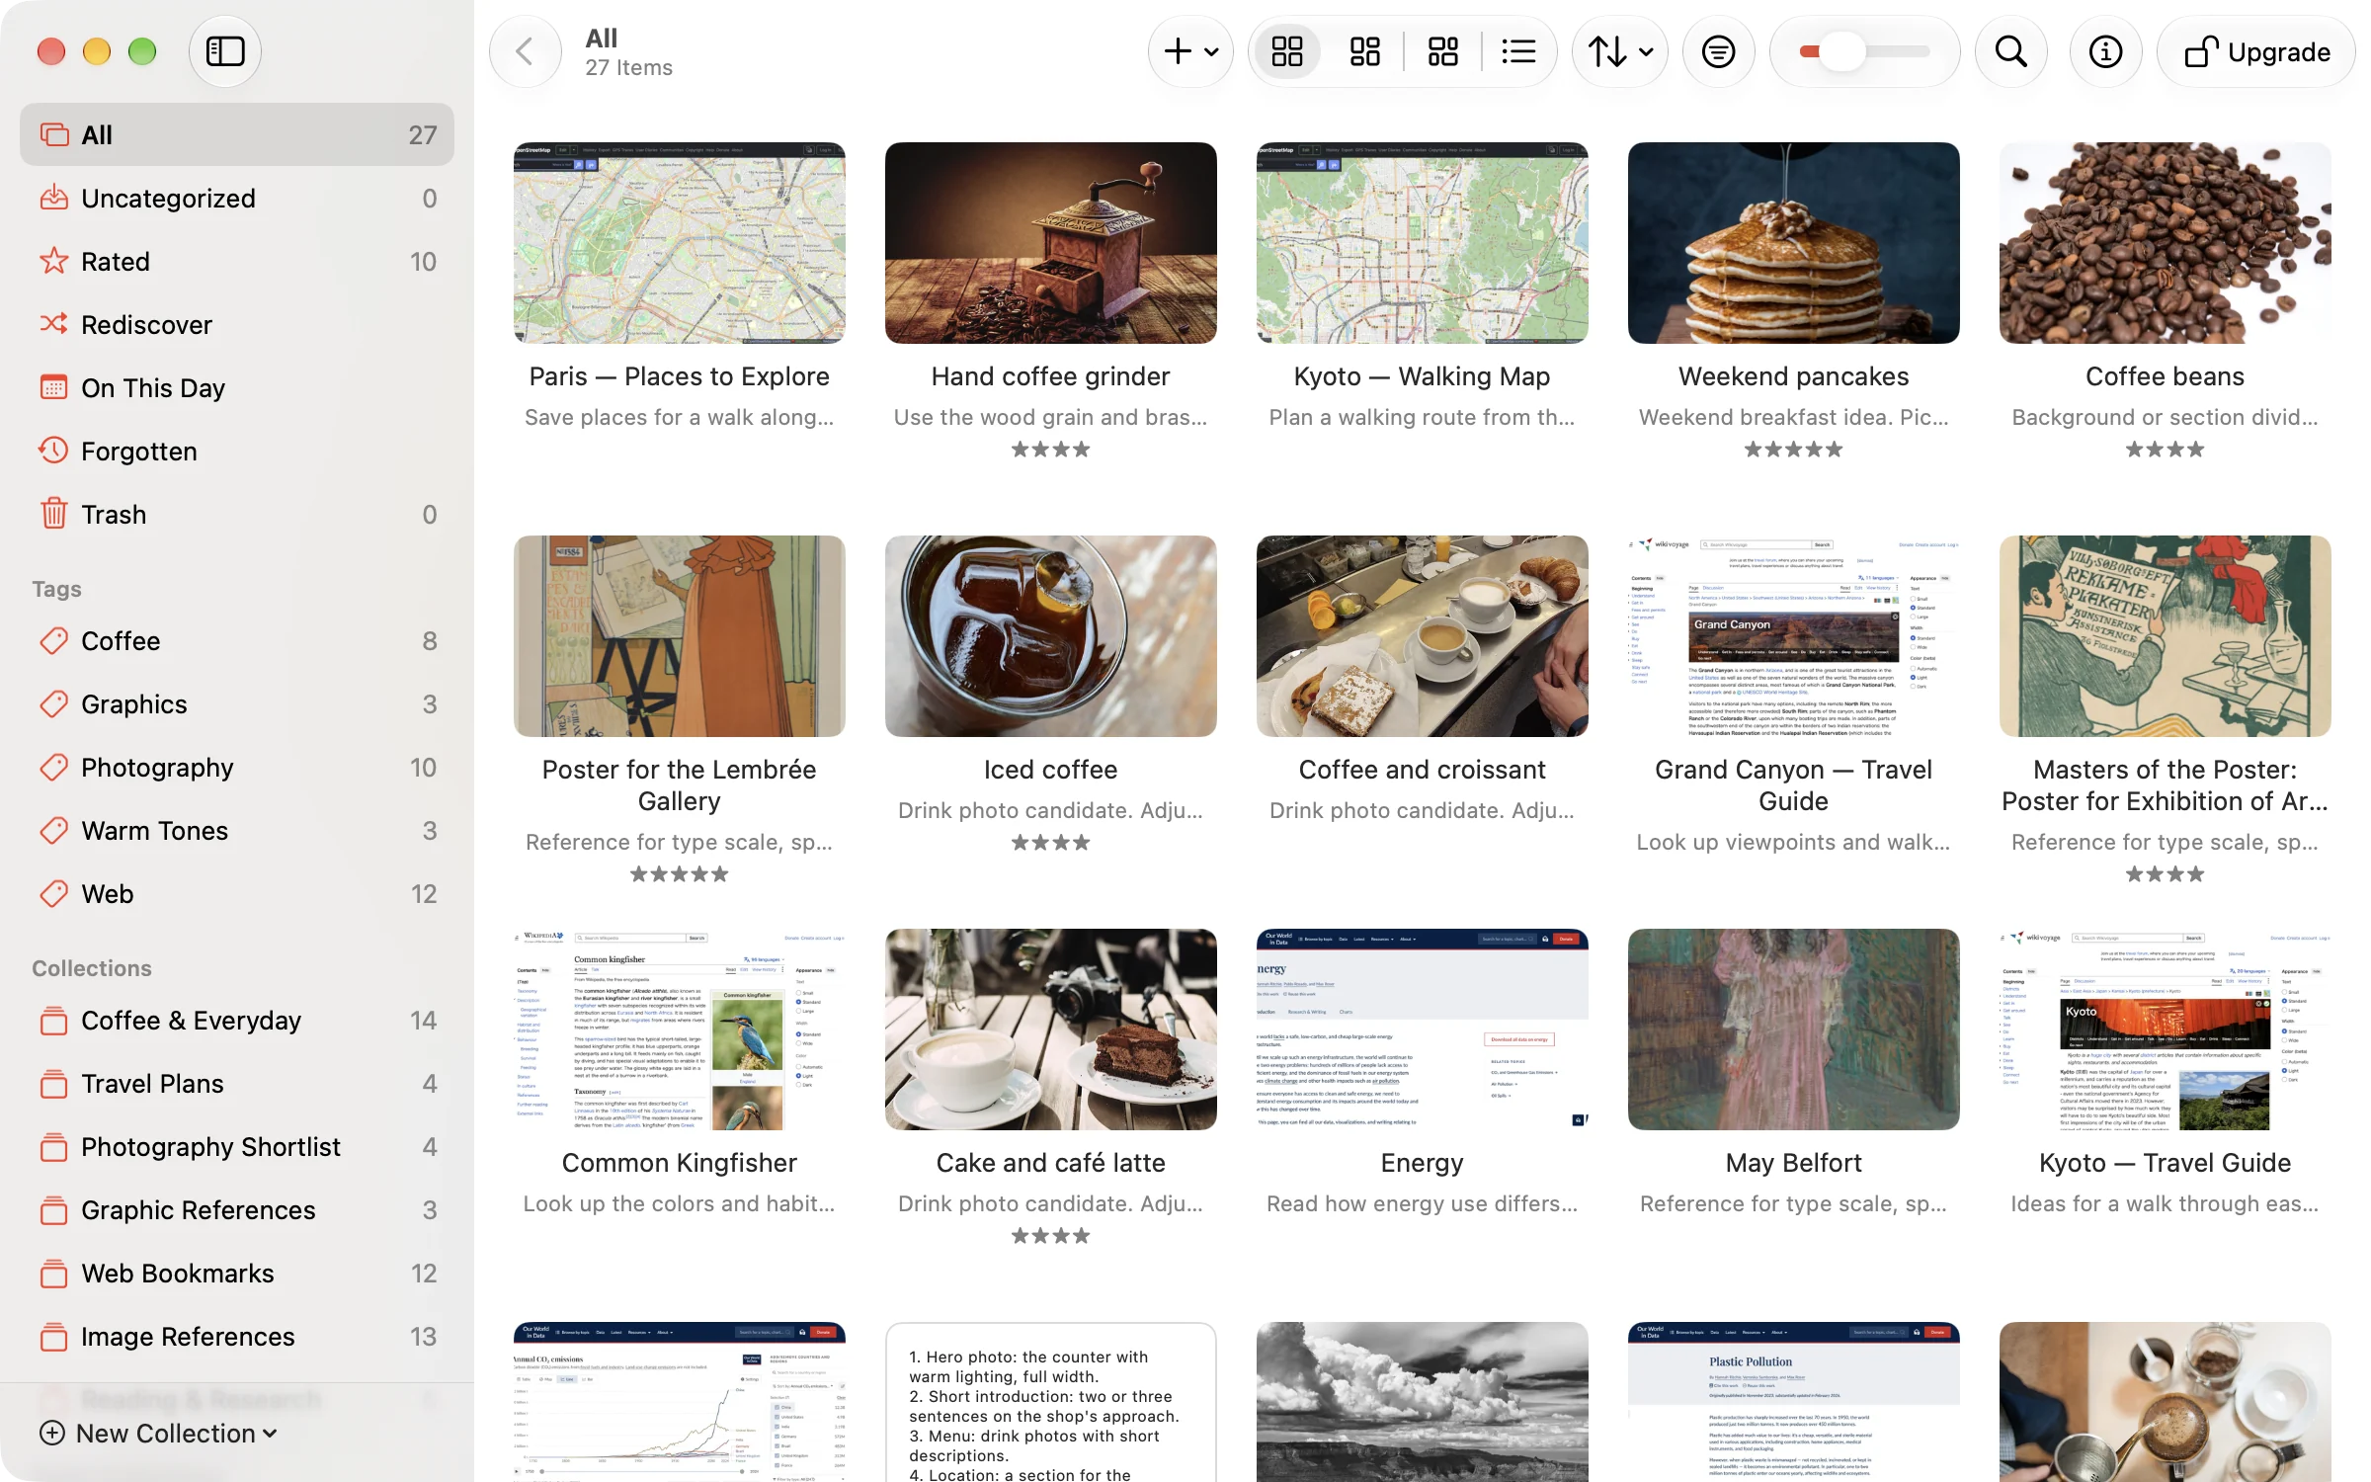Select the Web tag
The image size is (2371, 1482).
[237, 894]
